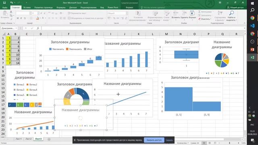Image resolution: width=258 pixels, height=145 pixels.
Task: Open the fill color dropdown arrow
Action: (x=40, y=18)
